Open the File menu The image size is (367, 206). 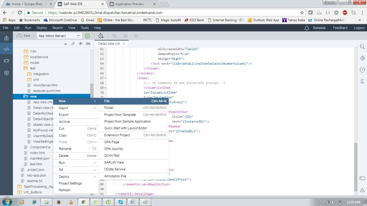(x=5, y=28)
